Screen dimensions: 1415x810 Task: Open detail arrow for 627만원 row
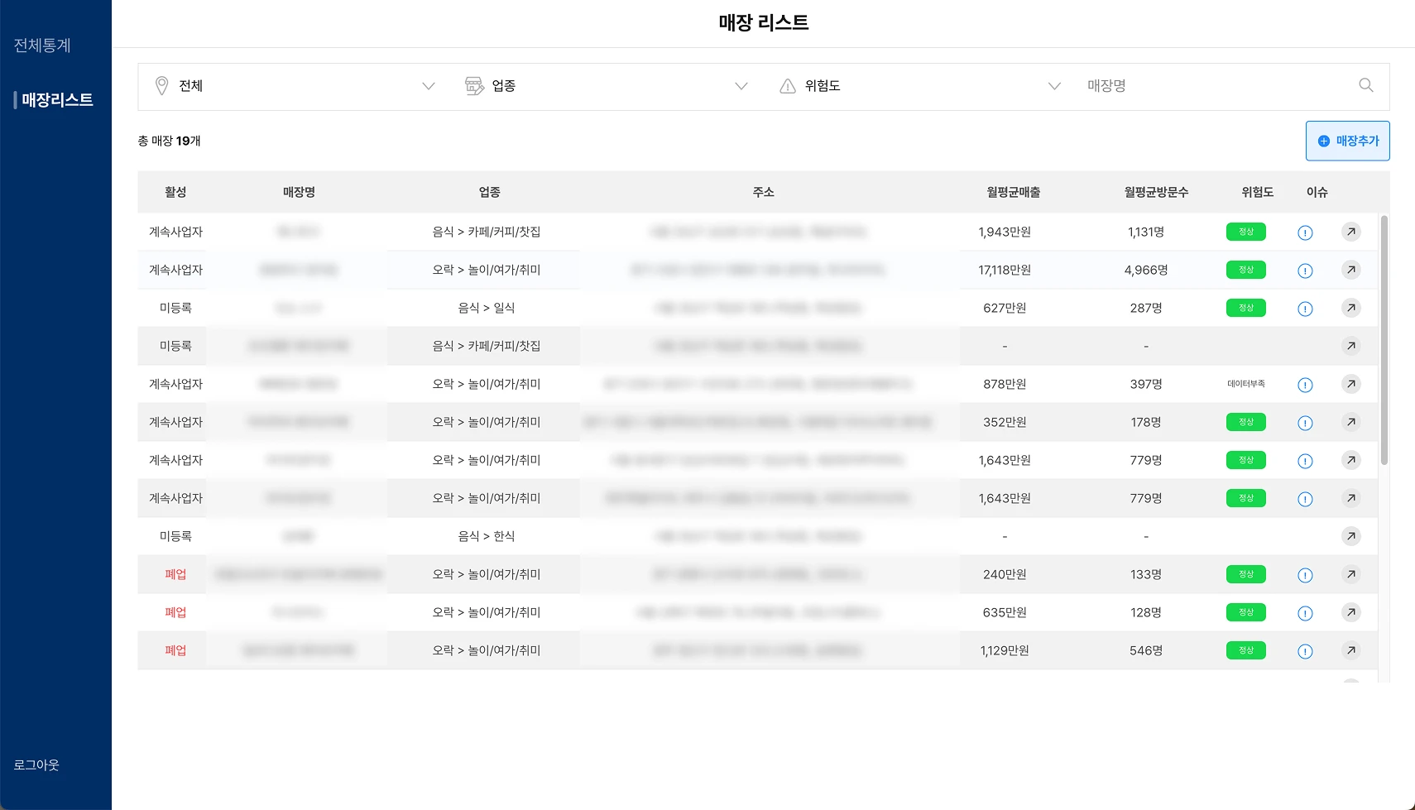(x=1350, y=308)
